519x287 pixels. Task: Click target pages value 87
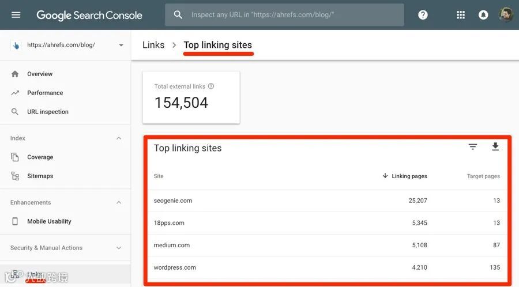[497, 246]
